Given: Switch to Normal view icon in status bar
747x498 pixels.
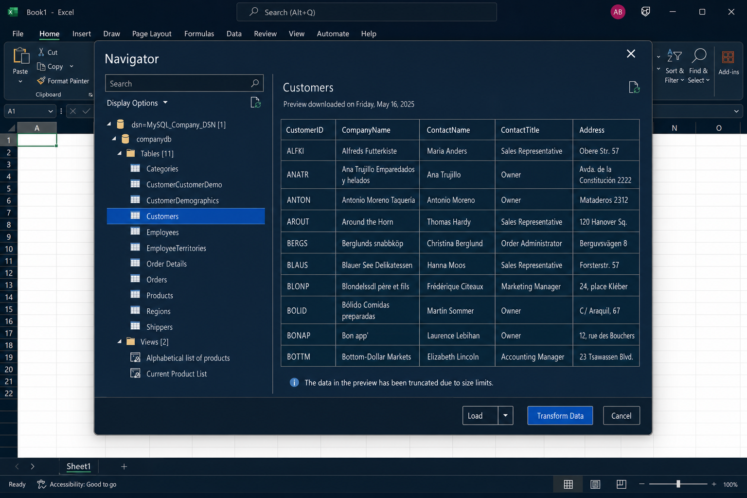Looking at the screenshot, I should (x=568, y=484).
